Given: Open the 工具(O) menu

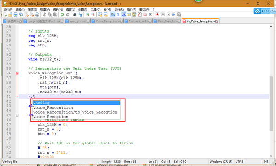Looking at the screenshot, I should tap(95, 10).
